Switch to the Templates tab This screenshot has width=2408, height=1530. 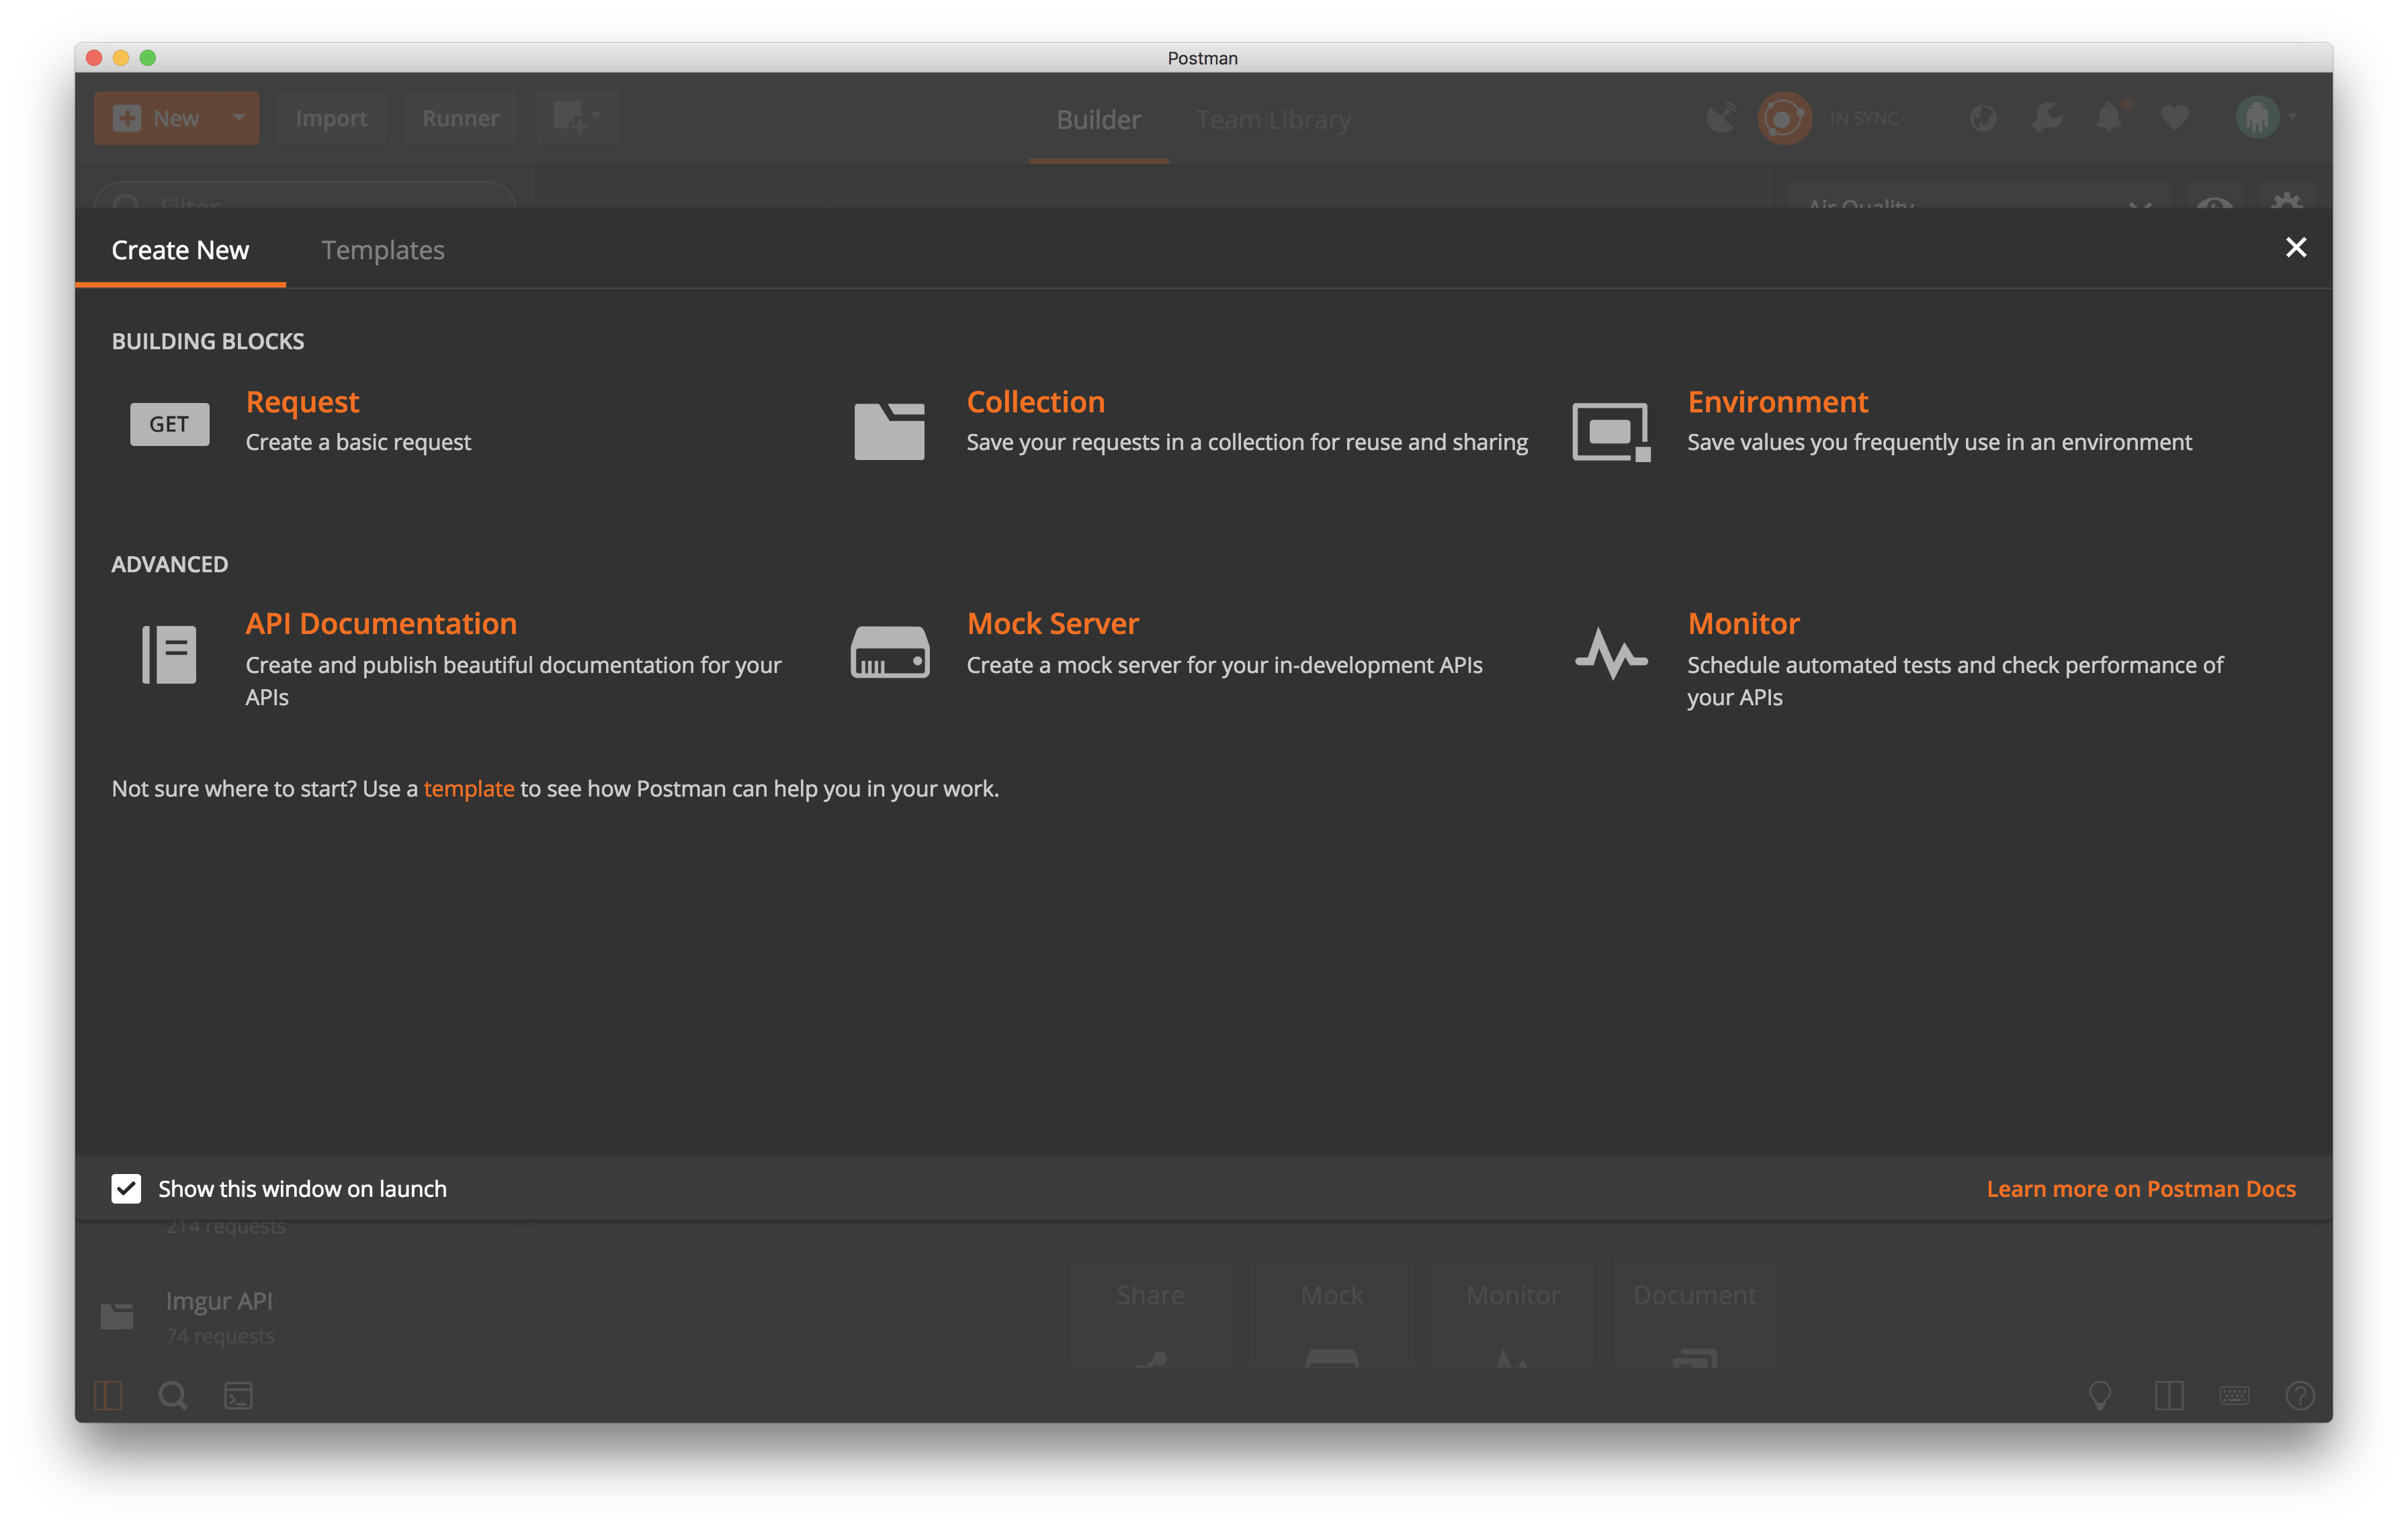coord(383,250)
